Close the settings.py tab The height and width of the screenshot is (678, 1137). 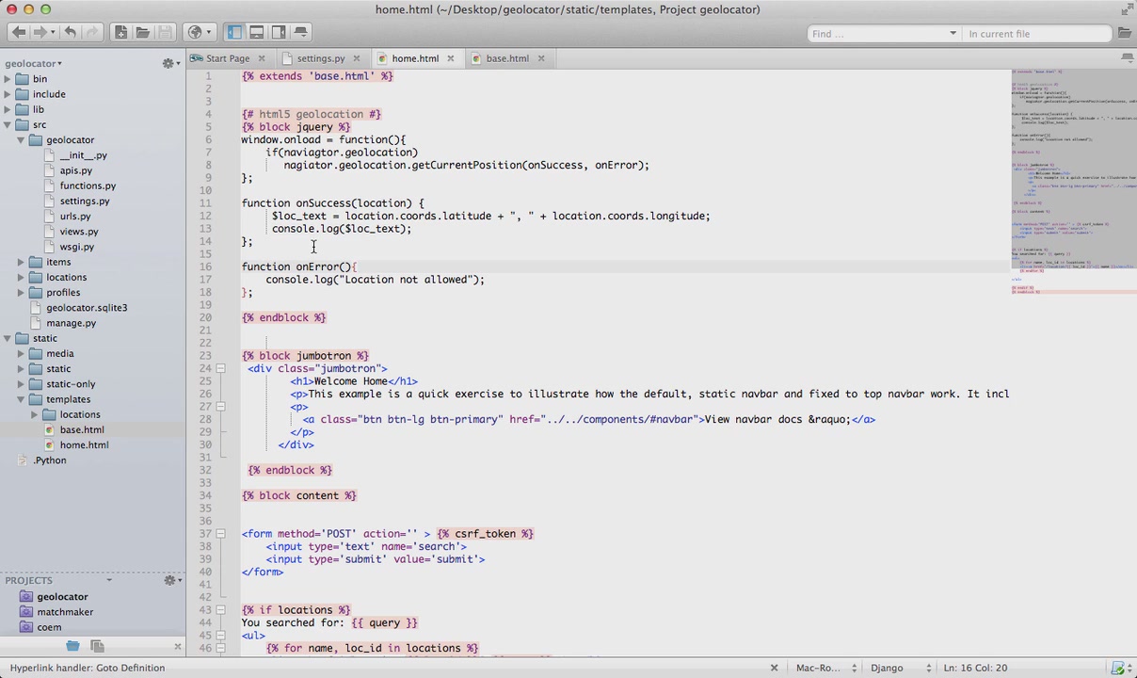coord(357,58)
